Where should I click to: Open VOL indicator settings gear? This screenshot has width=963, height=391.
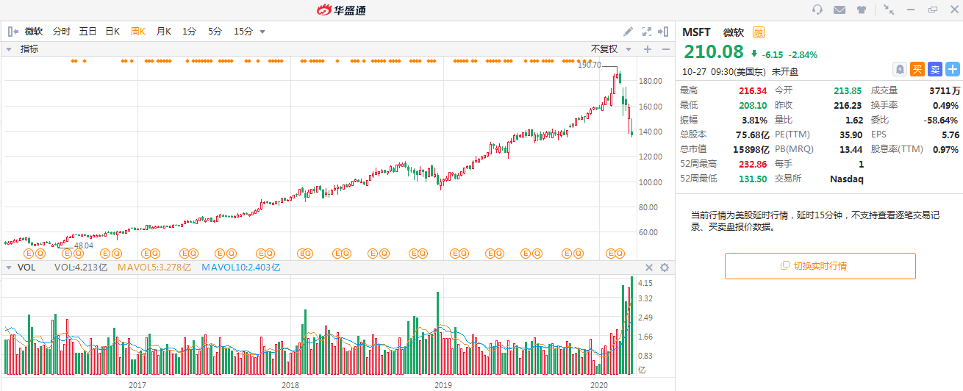(665, 268)
